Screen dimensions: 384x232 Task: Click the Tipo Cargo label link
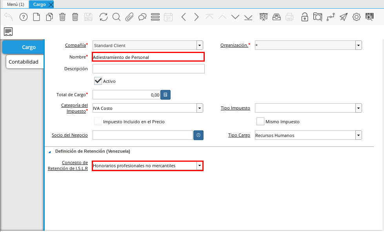click(239, 135)
